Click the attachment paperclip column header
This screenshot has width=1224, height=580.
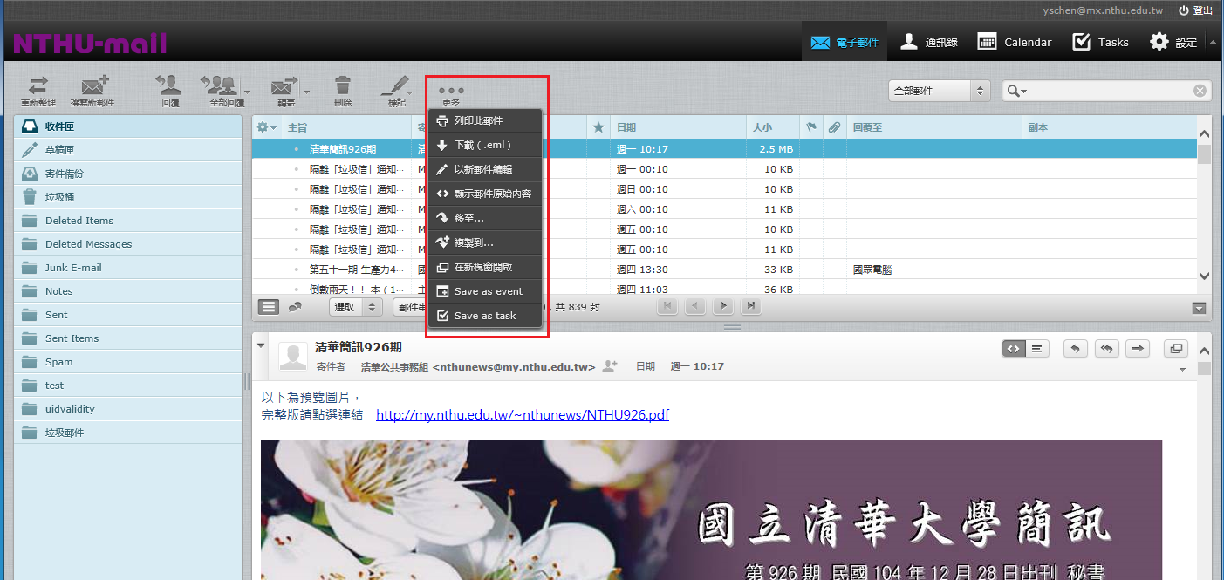coord(834,127)
